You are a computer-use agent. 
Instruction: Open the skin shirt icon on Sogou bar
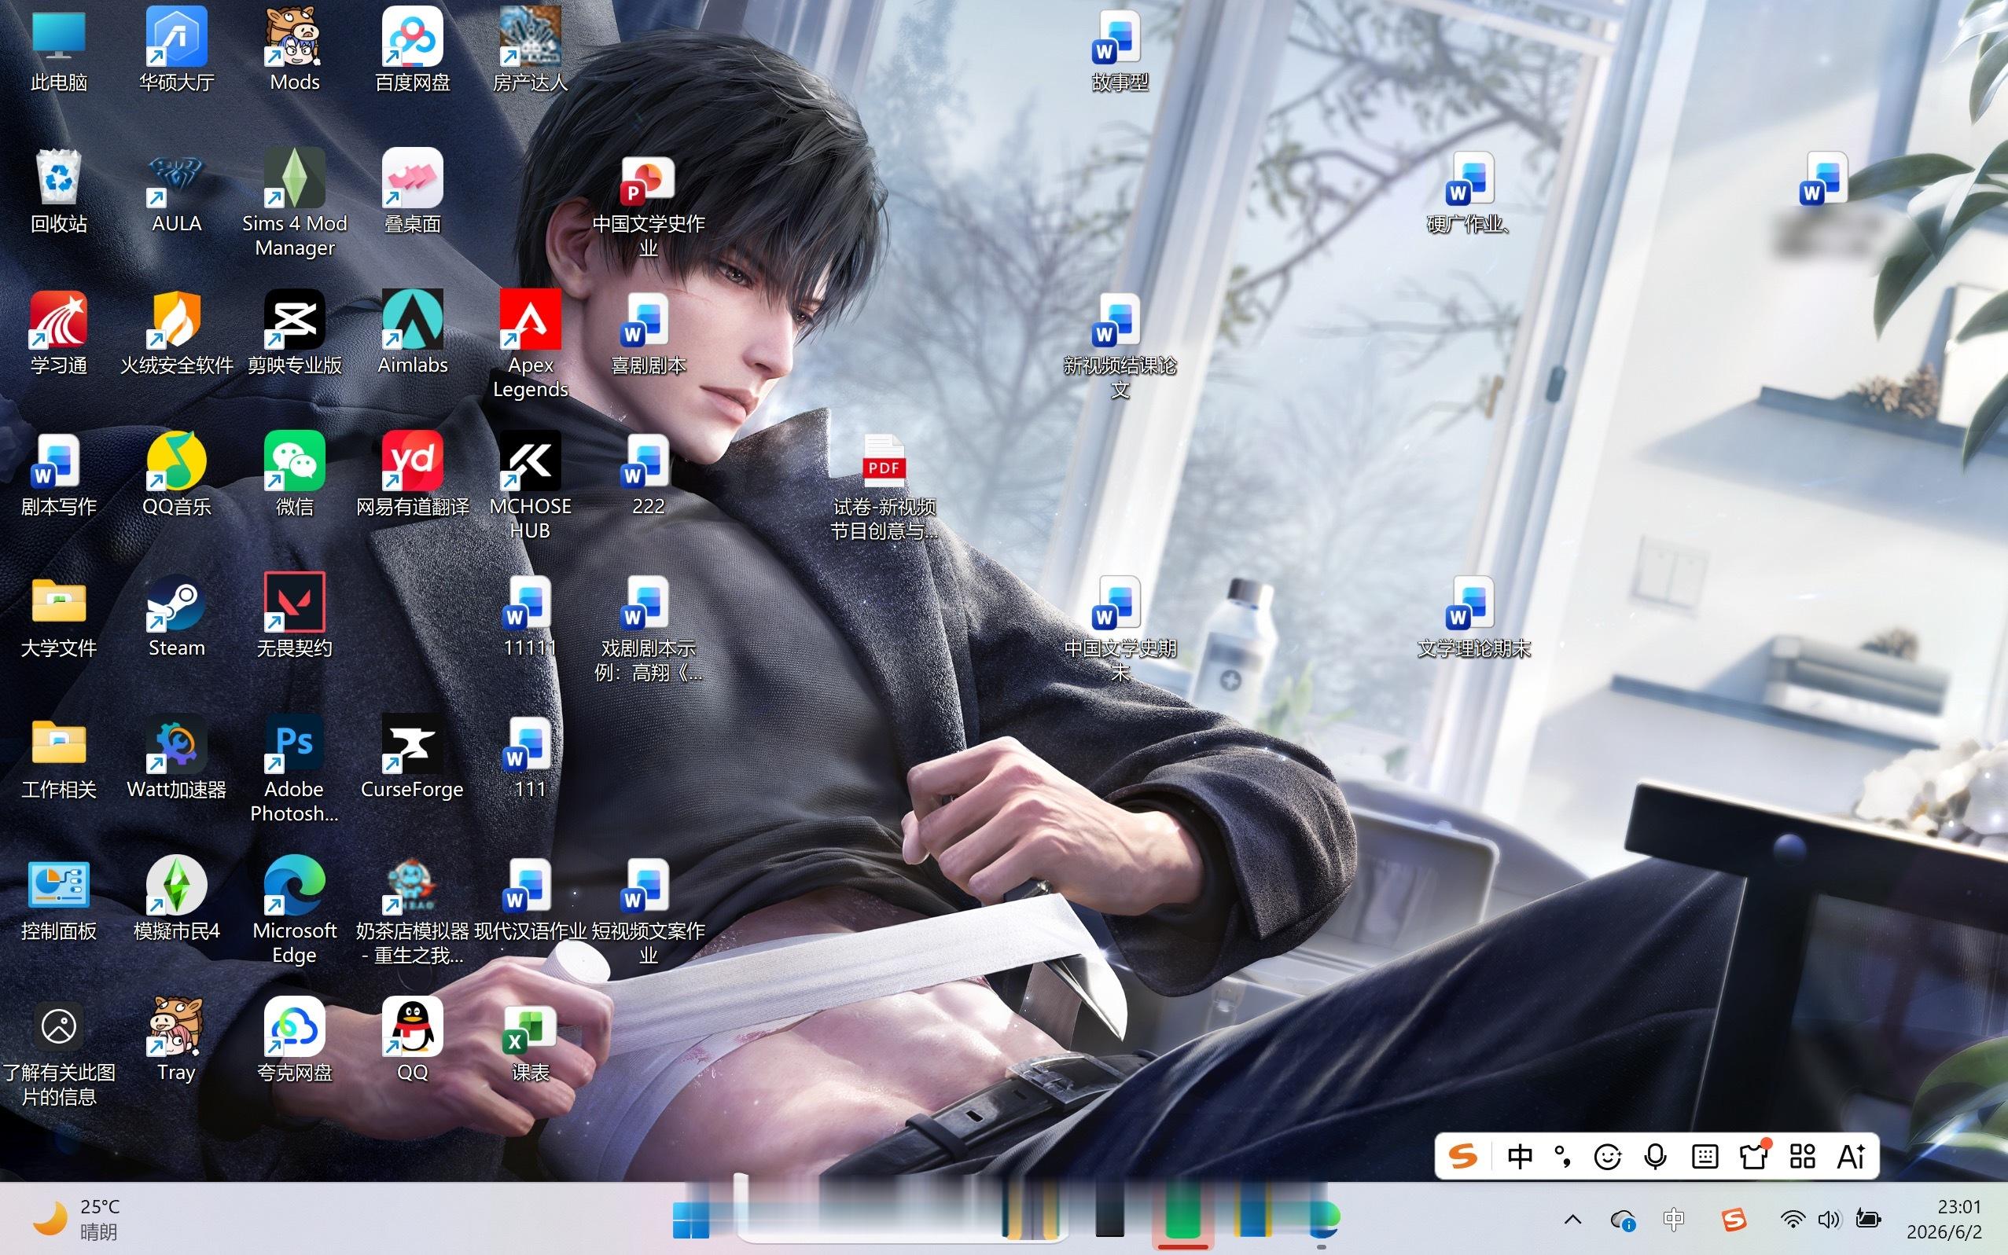tap(1754, 1155)
